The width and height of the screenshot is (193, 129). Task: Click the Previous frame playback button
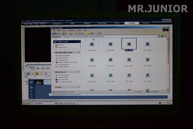(x=48, y=68)
